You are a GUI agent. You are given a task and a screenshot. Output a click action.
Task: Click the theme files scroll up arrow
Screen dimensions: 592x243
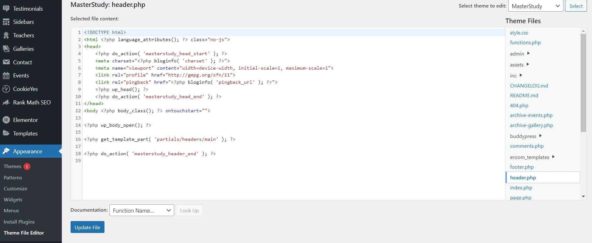pos(583,31)
